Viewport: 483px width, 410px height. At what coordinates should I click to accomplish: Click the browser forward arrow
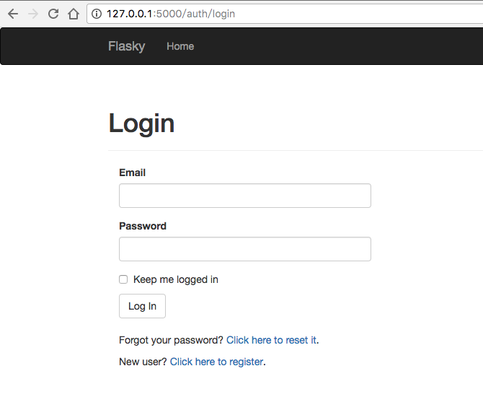[32, 14]
